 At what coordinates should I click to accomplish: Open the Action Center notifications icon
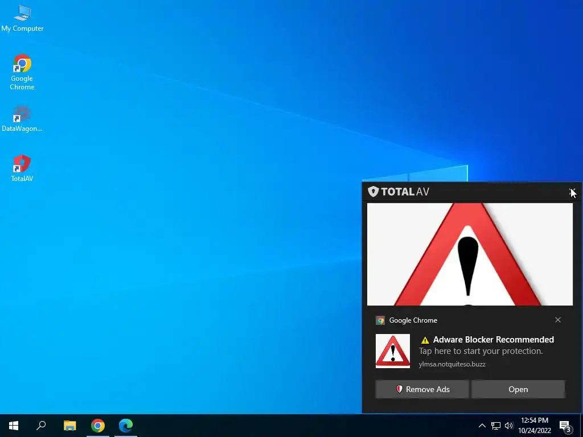565,426
